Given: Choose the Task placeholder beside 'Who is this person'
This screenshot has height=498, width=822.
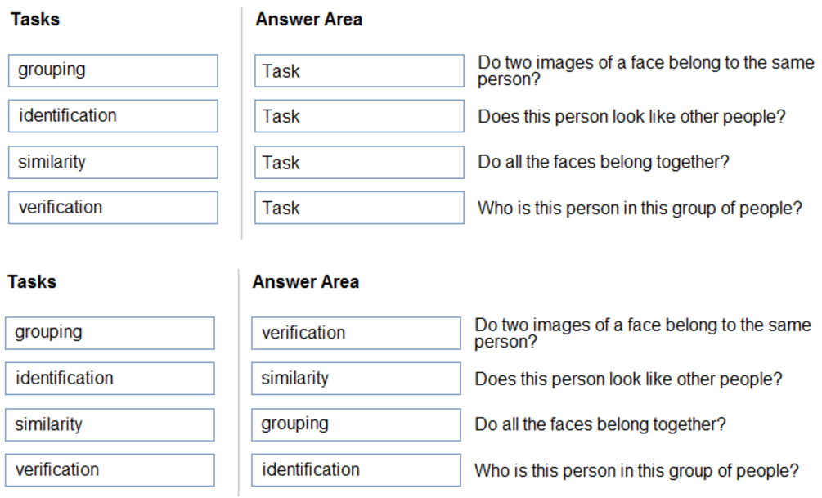Looking at the screenshot, I should pyautogui.click(x=359, y=208).
